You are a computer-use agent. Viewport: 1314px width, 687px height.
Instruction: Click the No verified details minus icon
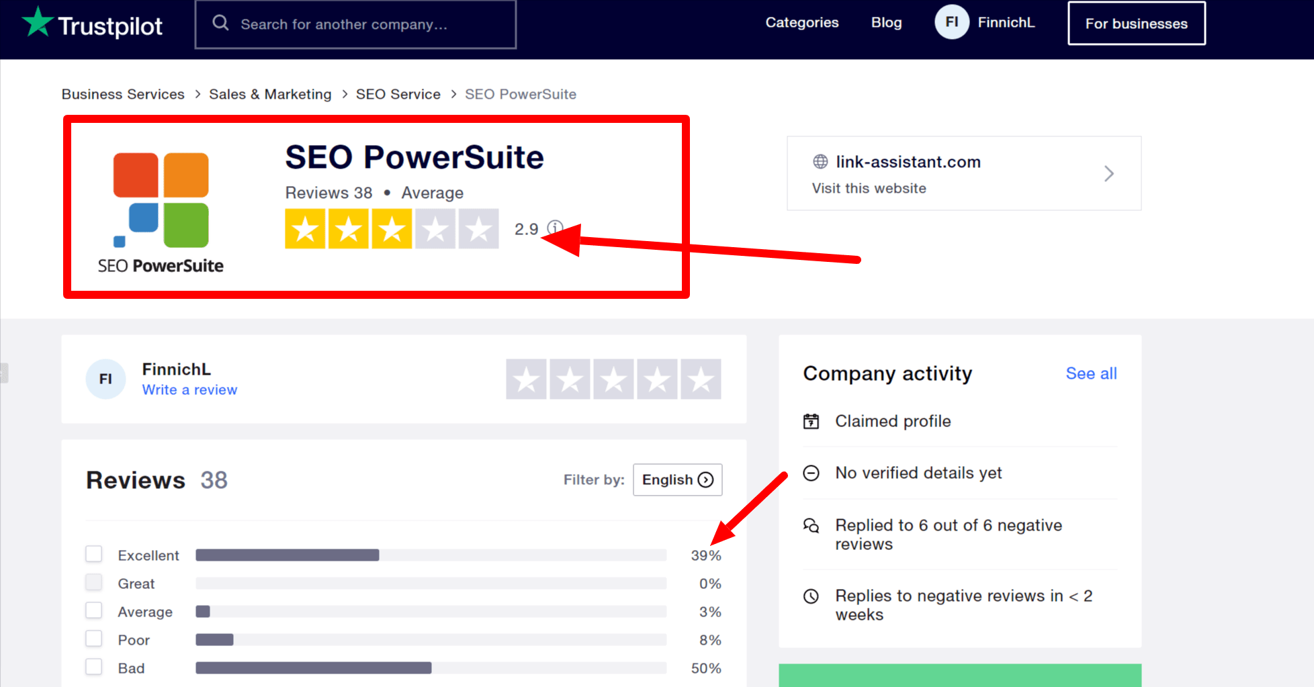811,473
